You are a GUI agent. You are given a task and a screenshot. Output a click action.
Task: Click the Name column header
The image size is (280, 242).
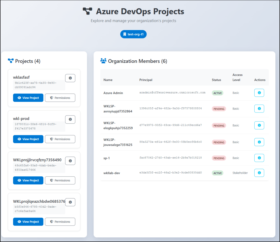[108, 80]
